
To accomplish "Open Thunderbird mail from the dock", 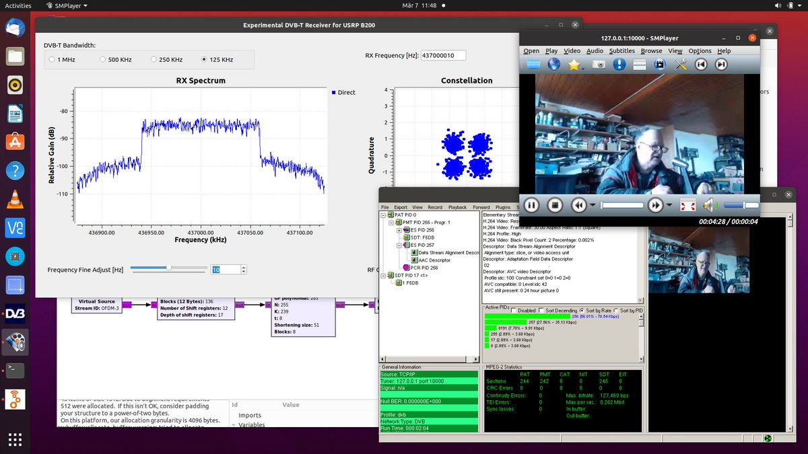I will click(x=15, y=28).
